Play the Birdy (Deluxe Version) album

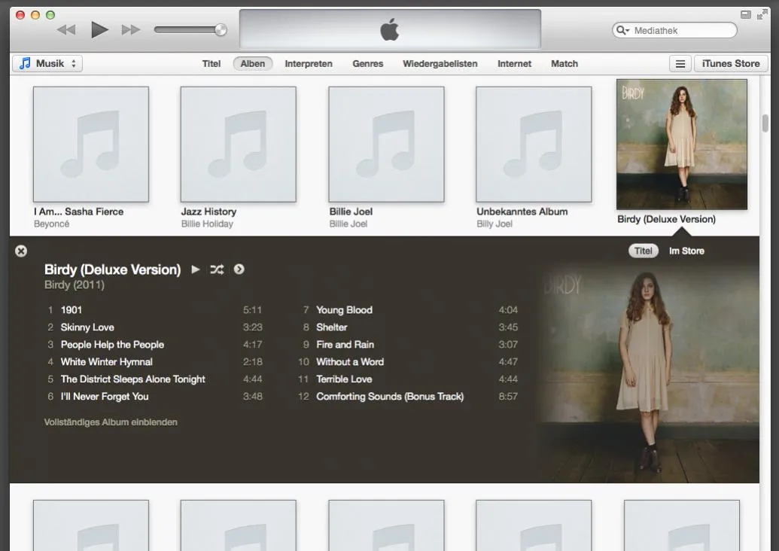[x=196, y=269]
